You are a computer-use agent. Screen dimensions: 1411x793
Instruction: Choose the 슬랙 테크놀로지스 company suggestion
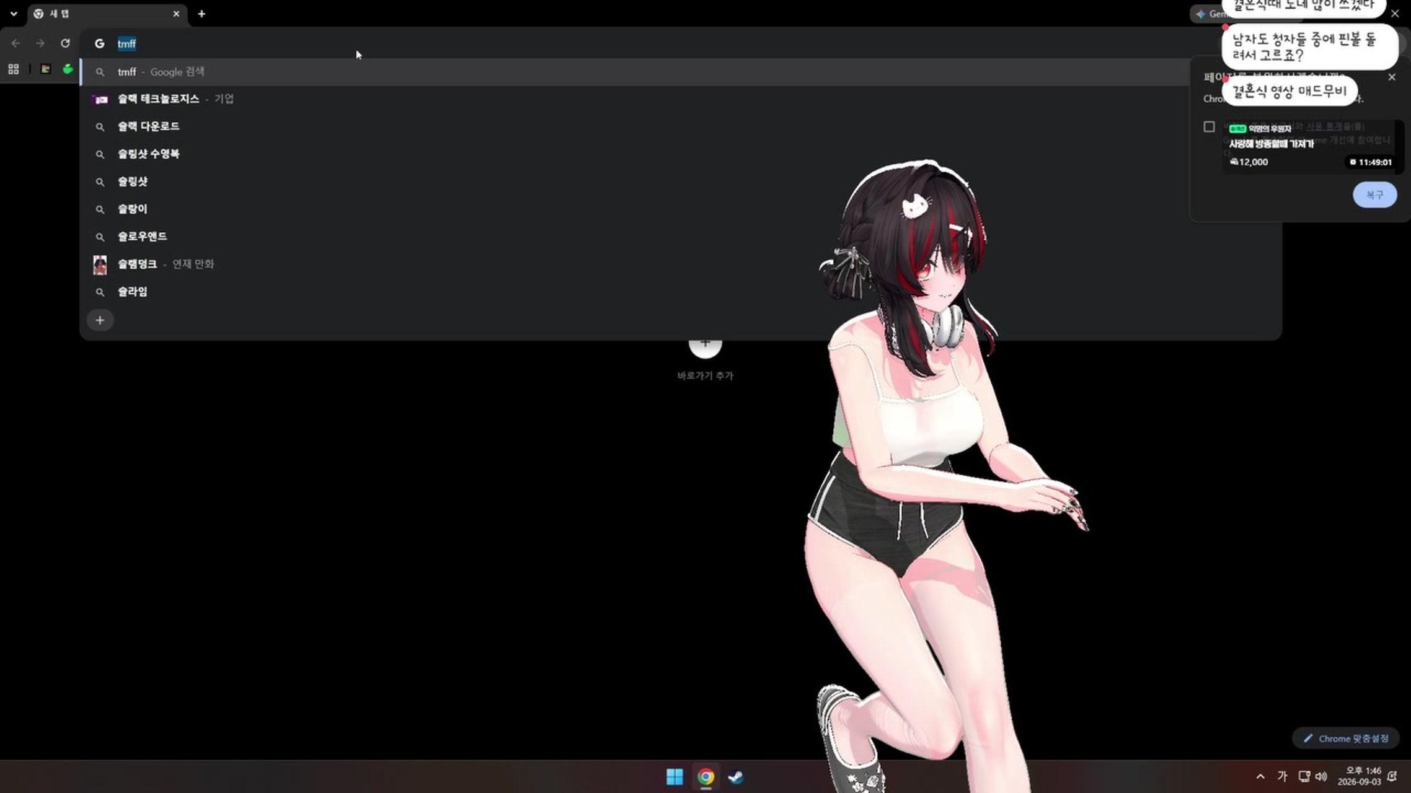coord(681,99)
